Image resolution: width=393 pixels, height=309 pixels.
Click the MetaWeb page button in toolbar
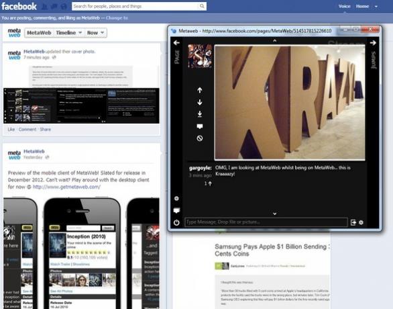tap(39, 33)
